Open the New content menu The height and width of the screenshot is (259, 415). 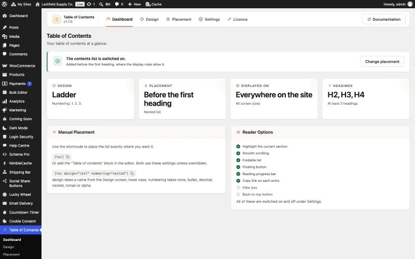[134, 4]
